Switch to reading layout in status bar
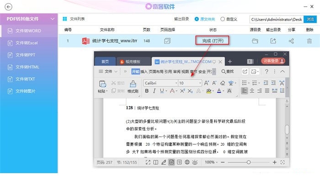Screen dimensions: 320x180 156,162
